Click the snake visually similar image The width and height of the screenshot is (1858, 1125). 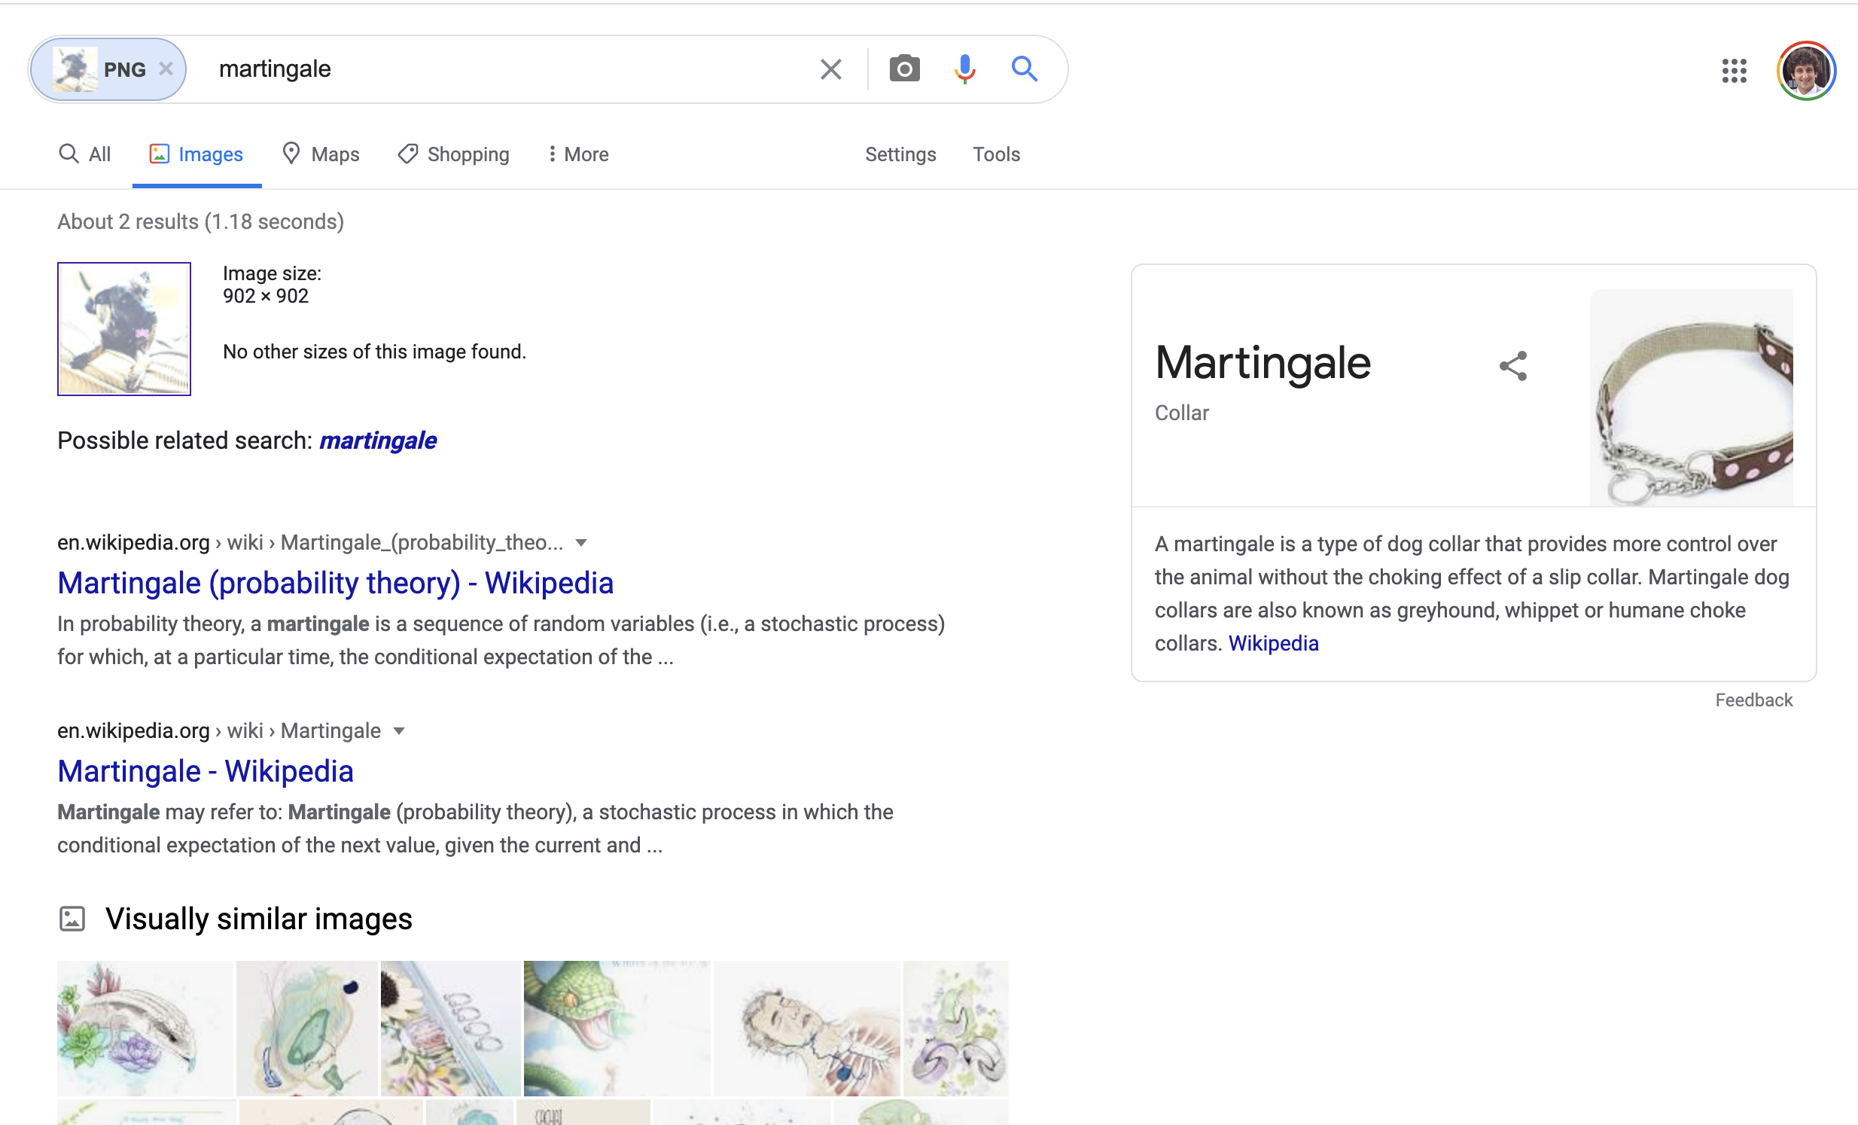(x=616, y=1027)
